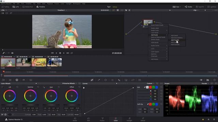The height and width of the screenshot is (122, 218).
Task: Open the Power Window palette icon
Action: coord(106,80)
